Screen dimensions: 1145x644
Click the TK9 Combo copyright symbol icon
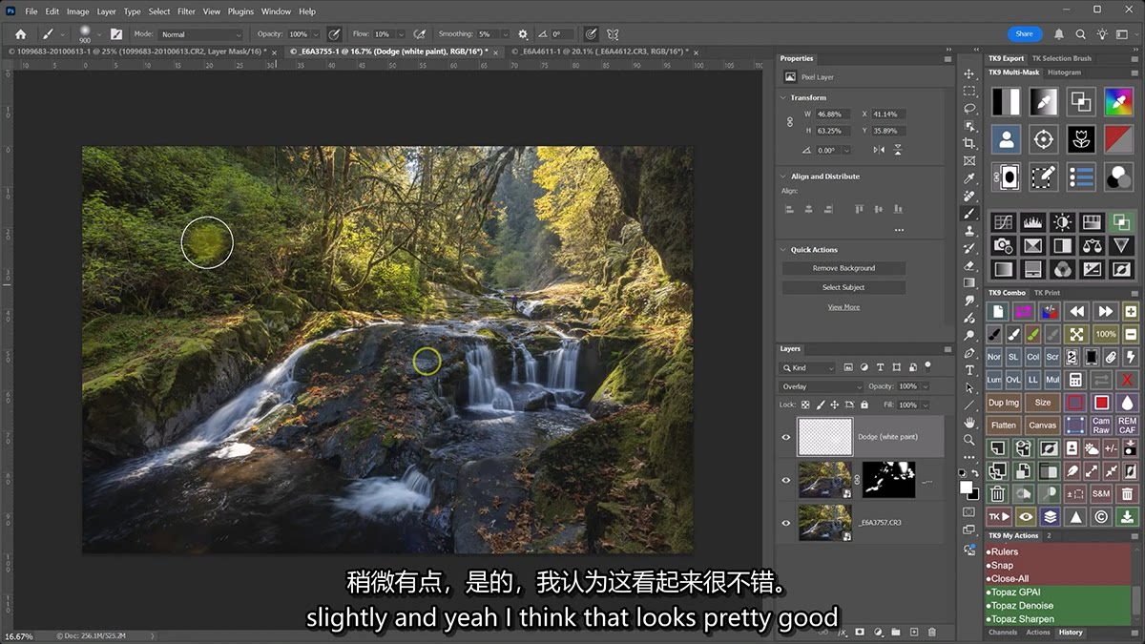pyautogui.click(x=1101, y=517)
